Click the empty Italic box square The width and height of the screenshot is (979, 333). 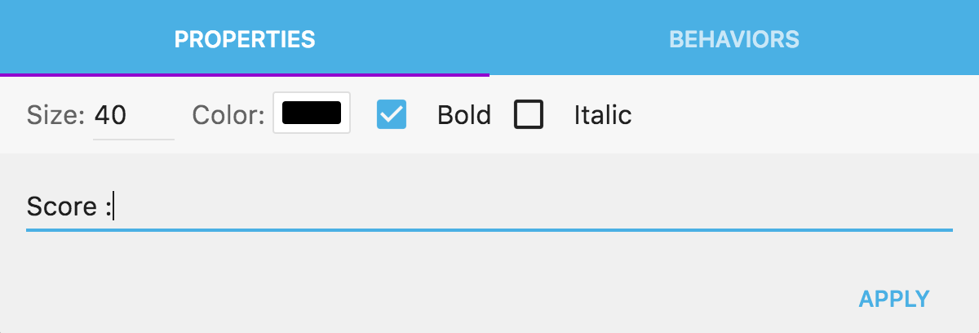[529, 115]
